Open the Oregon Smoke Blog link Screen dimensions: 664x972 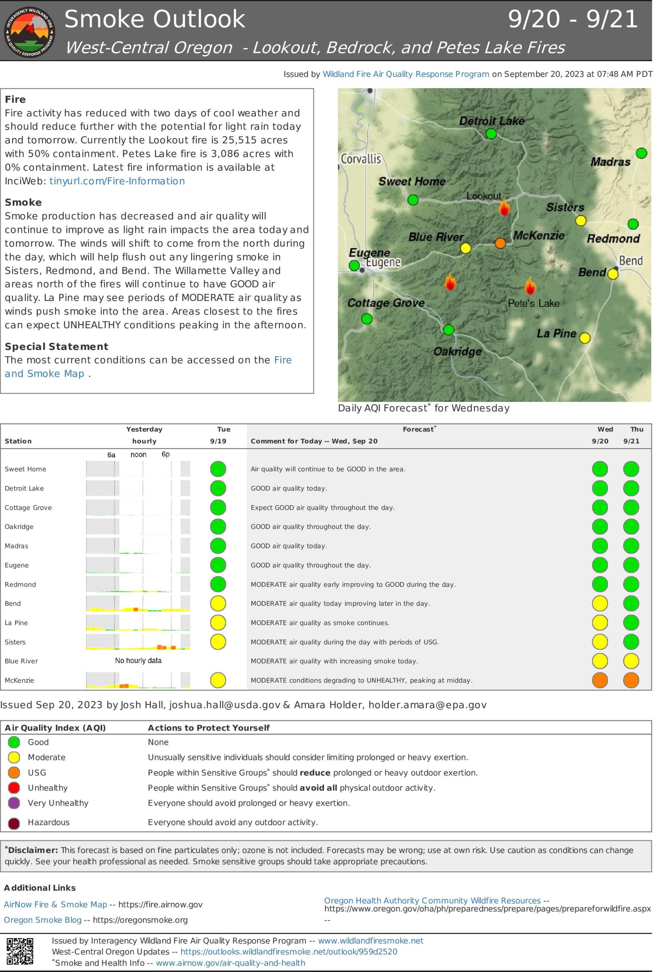[43, 920]
